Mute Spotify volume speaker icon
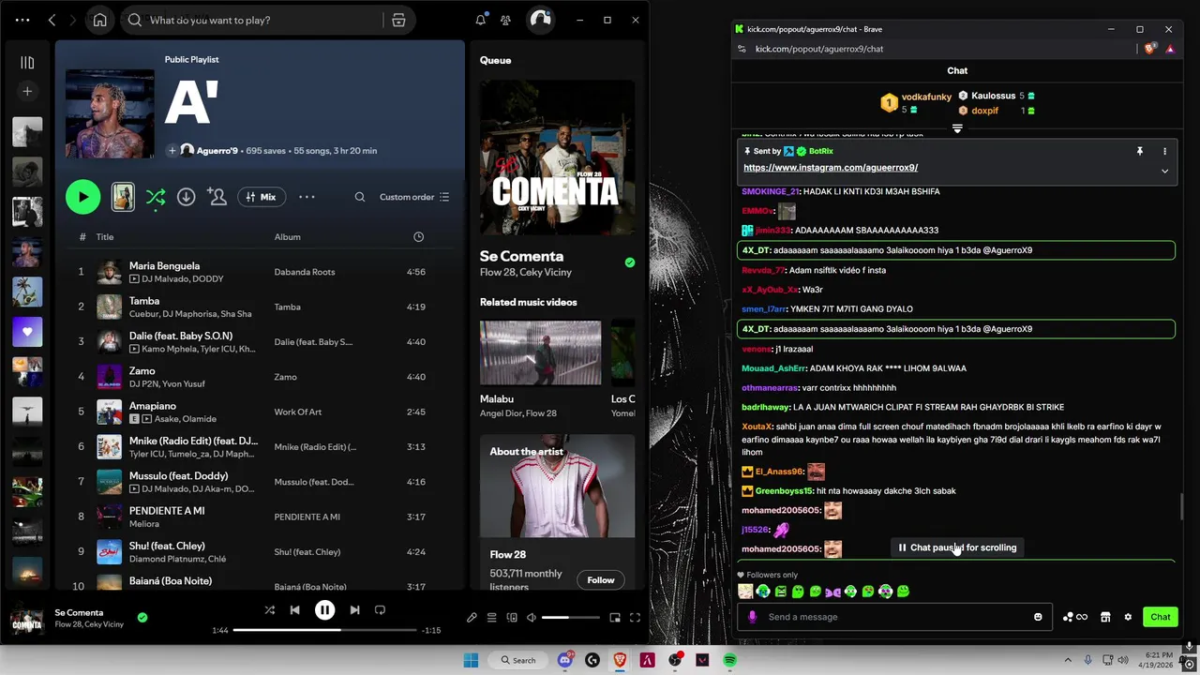 pyautogui.click(x=531, y=618)
